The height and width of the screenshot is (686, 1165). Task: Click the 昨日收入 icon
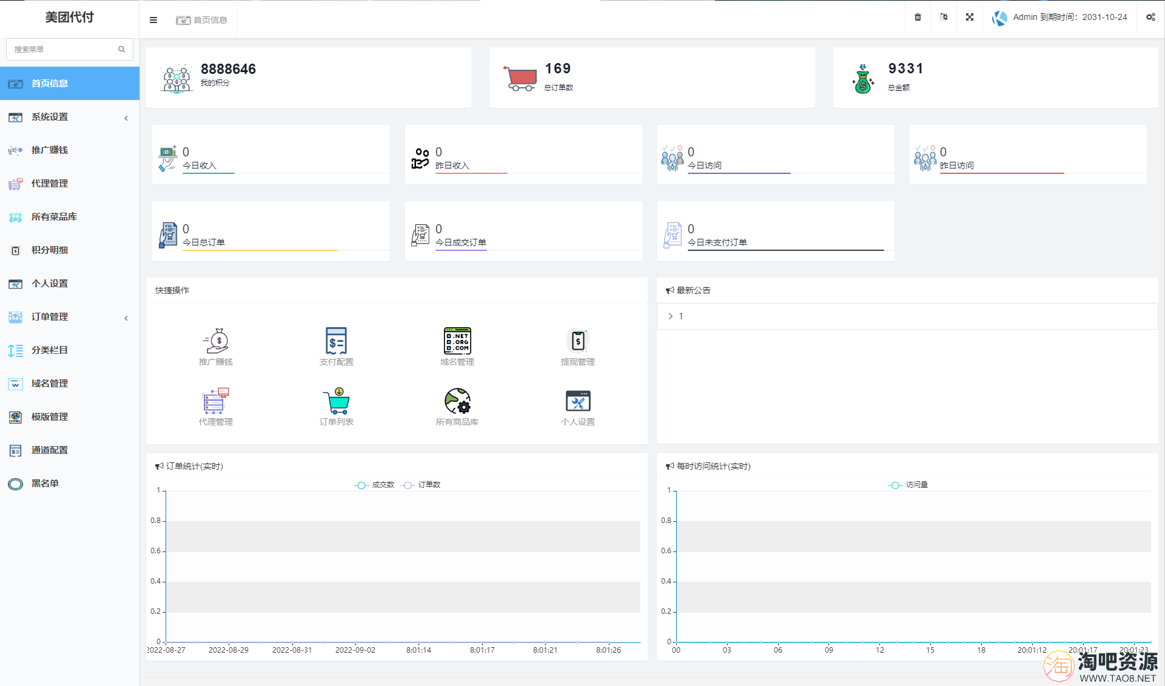pyautogui.click(x=420, y=158)
